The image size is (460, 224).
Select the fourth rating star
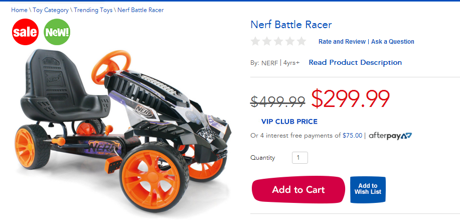coord(290,41)
